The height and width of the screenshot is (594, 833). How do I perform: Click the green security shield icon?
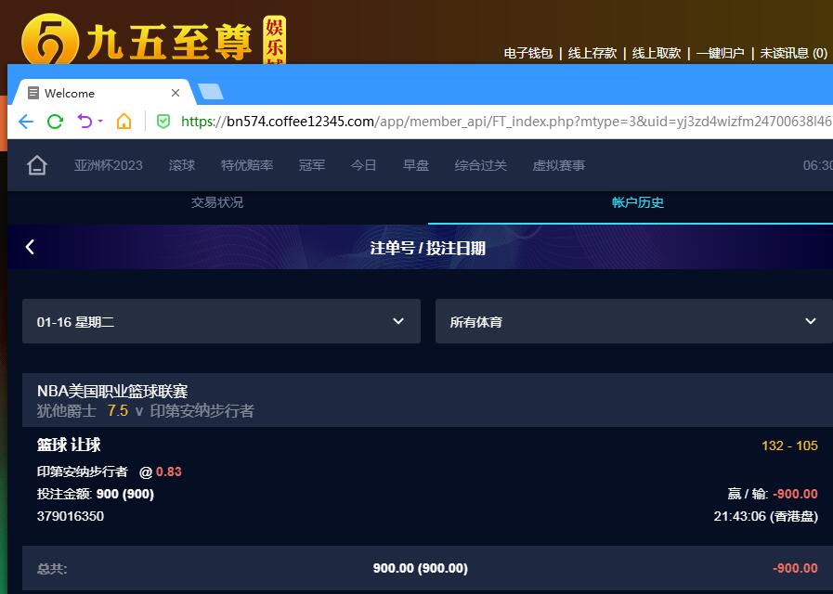pos(163,122)
